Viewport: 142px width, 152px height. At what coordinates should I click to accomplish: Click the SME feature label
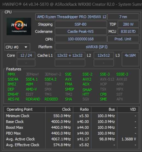pyautogui.click(x=103, y=99)
